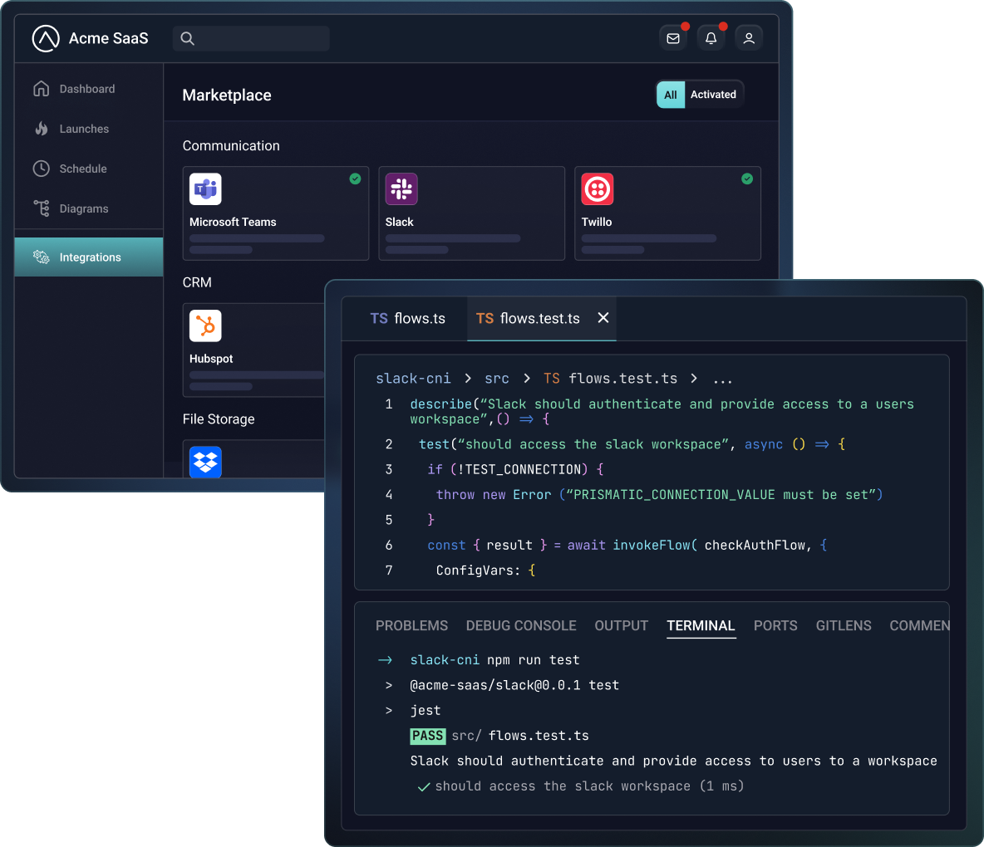Screen dimensions: 984x847
Task: Go to Dashboard in sidebar
Action: click(88, 88)
